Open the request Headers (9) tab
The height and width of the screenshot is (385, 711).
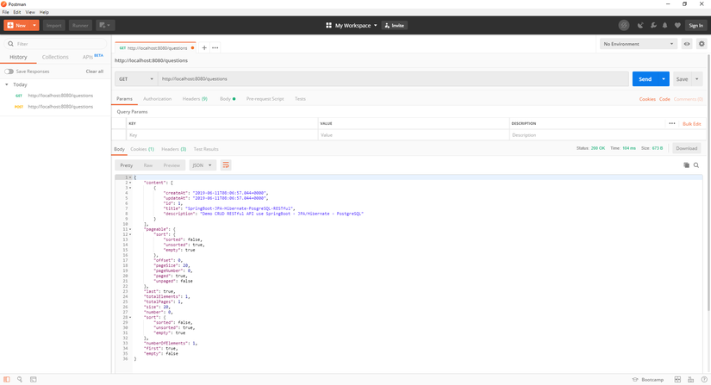(195, 99)
